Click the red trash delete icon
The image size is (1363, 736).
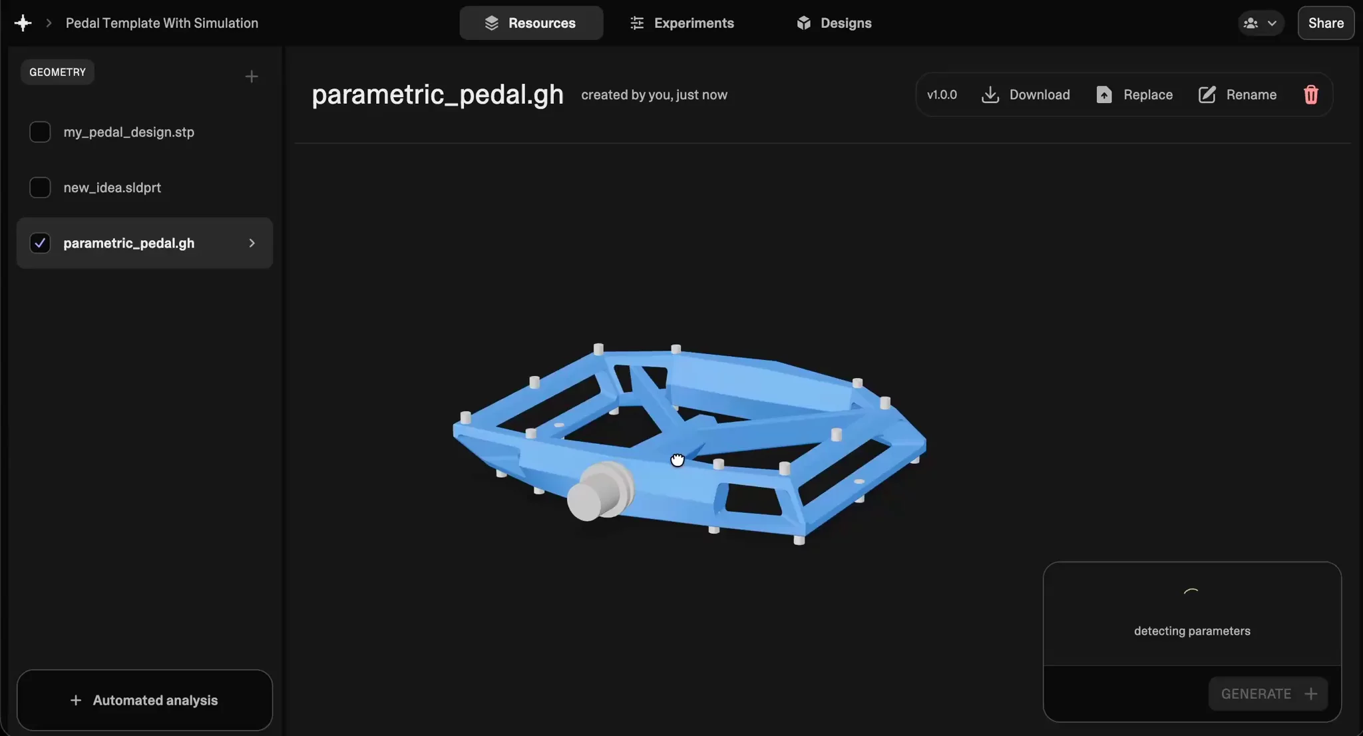pos(1310,94)
